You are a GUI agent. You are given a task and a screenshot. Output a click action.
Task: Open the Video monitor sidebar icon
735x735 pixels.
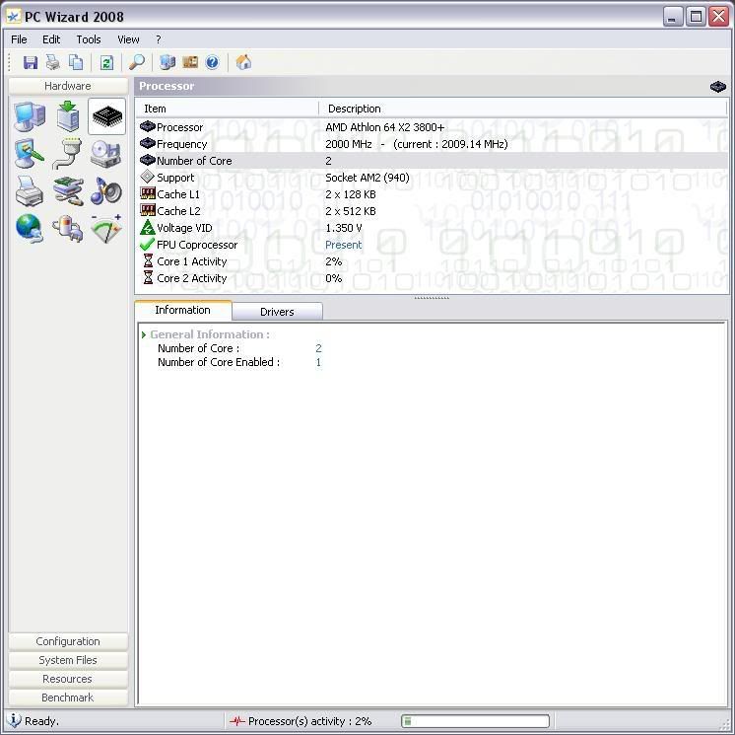pyautogui.click(x=30, y=154)
